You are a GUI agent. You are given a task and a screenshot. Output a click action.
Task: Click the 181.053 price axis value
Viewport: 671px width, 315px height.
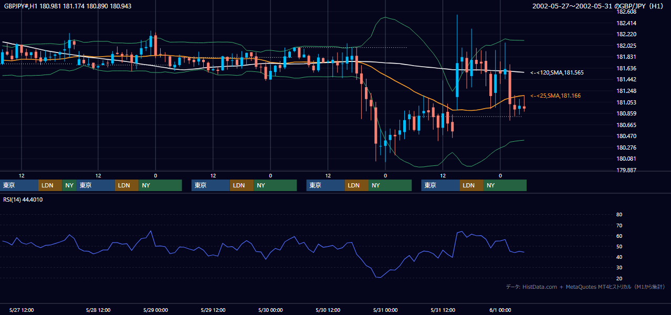[x=626, y=102]
